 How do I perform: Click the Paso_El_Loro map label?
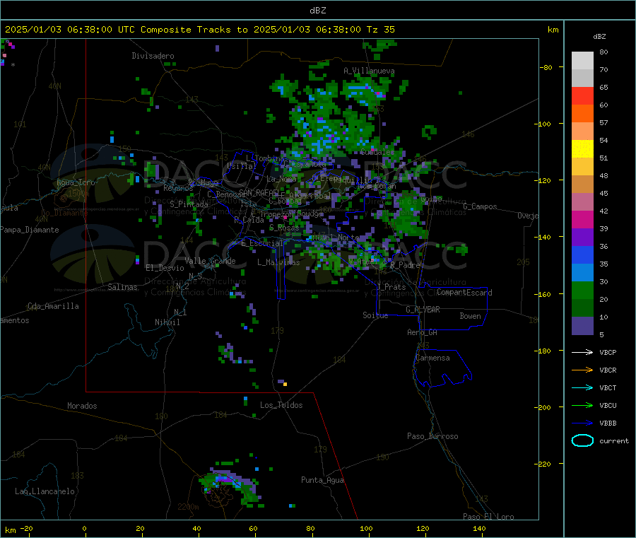pyautogui.click(x=488, y=517)
